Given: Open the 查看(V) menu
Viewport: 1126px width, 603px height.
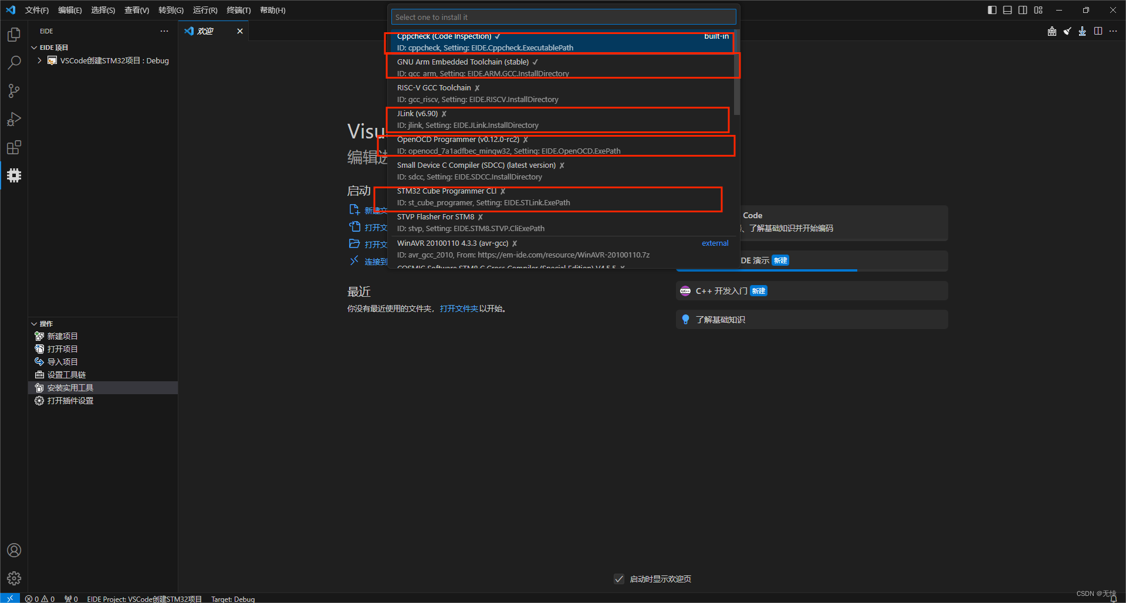Looking at the screenshot, I should (137, 10).
